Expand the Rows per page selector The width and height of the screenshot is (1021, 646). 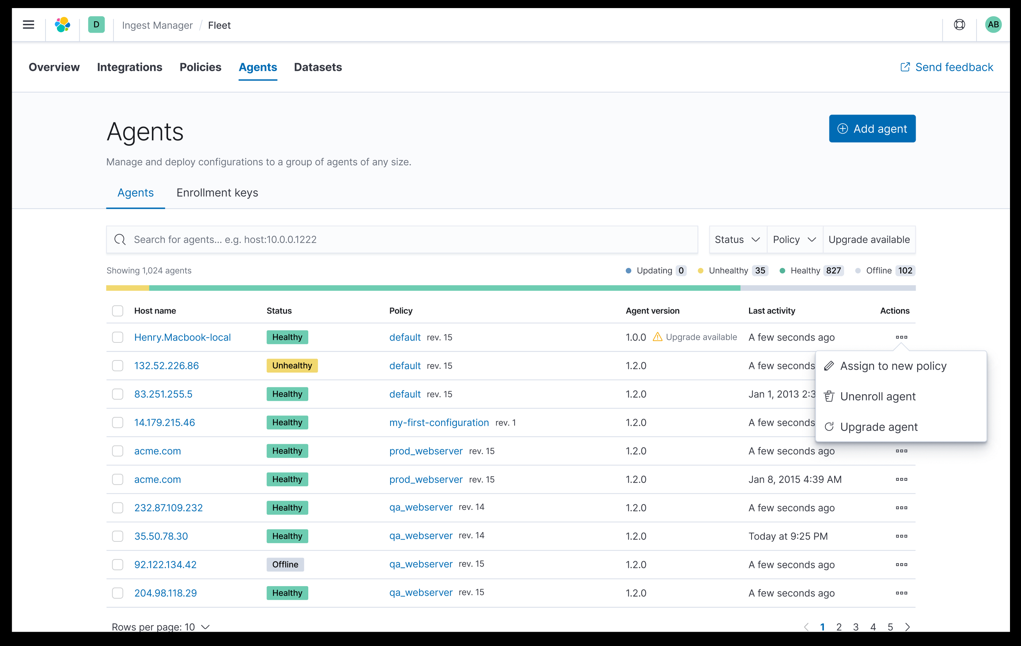(x=161, y=627)
